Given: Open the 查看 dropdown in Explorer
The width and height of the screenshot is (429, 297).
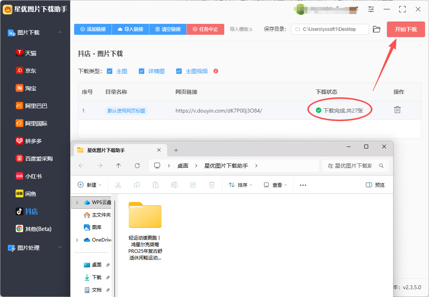Looking at the screenshot, I should point(275,185).
